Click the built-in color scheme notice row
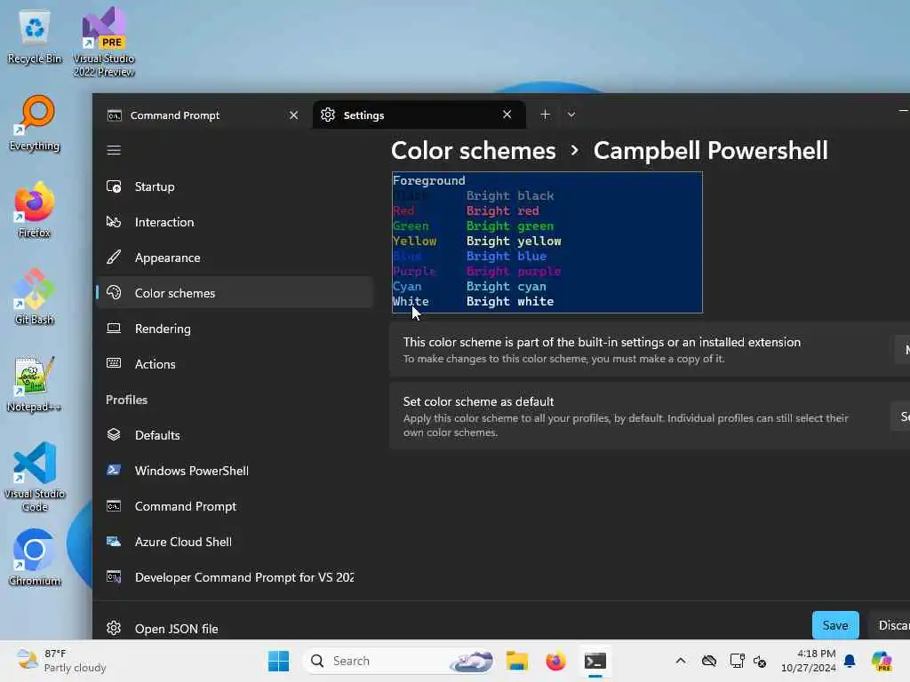This screenshot has width=910, height=682. 650,350
